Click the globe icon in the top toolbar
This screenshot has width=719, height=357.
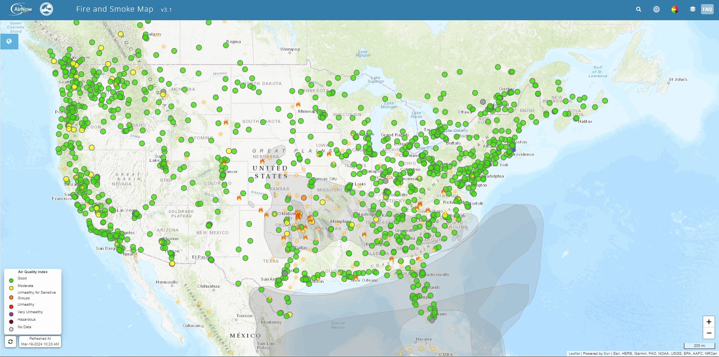656,9
